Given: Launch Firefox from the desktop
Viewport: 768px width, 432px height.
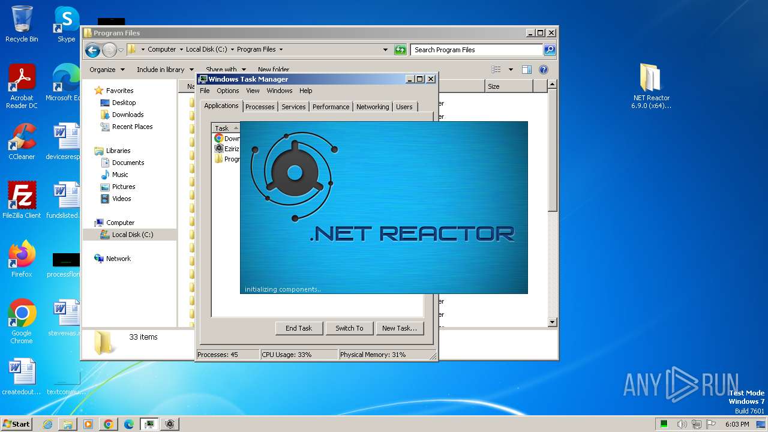Looking at the screenshot, I should 22,259.
